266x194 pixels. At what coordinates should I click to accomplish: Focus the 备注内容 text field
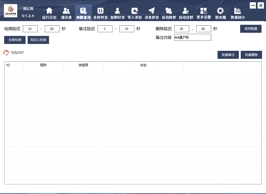coord(192,38)
